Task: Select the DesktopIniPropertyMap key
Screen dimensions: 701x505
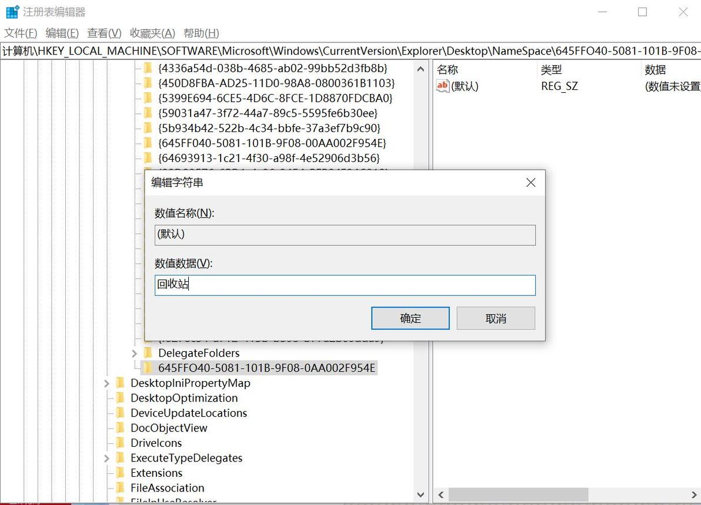Action: click(x=191, y=383)
